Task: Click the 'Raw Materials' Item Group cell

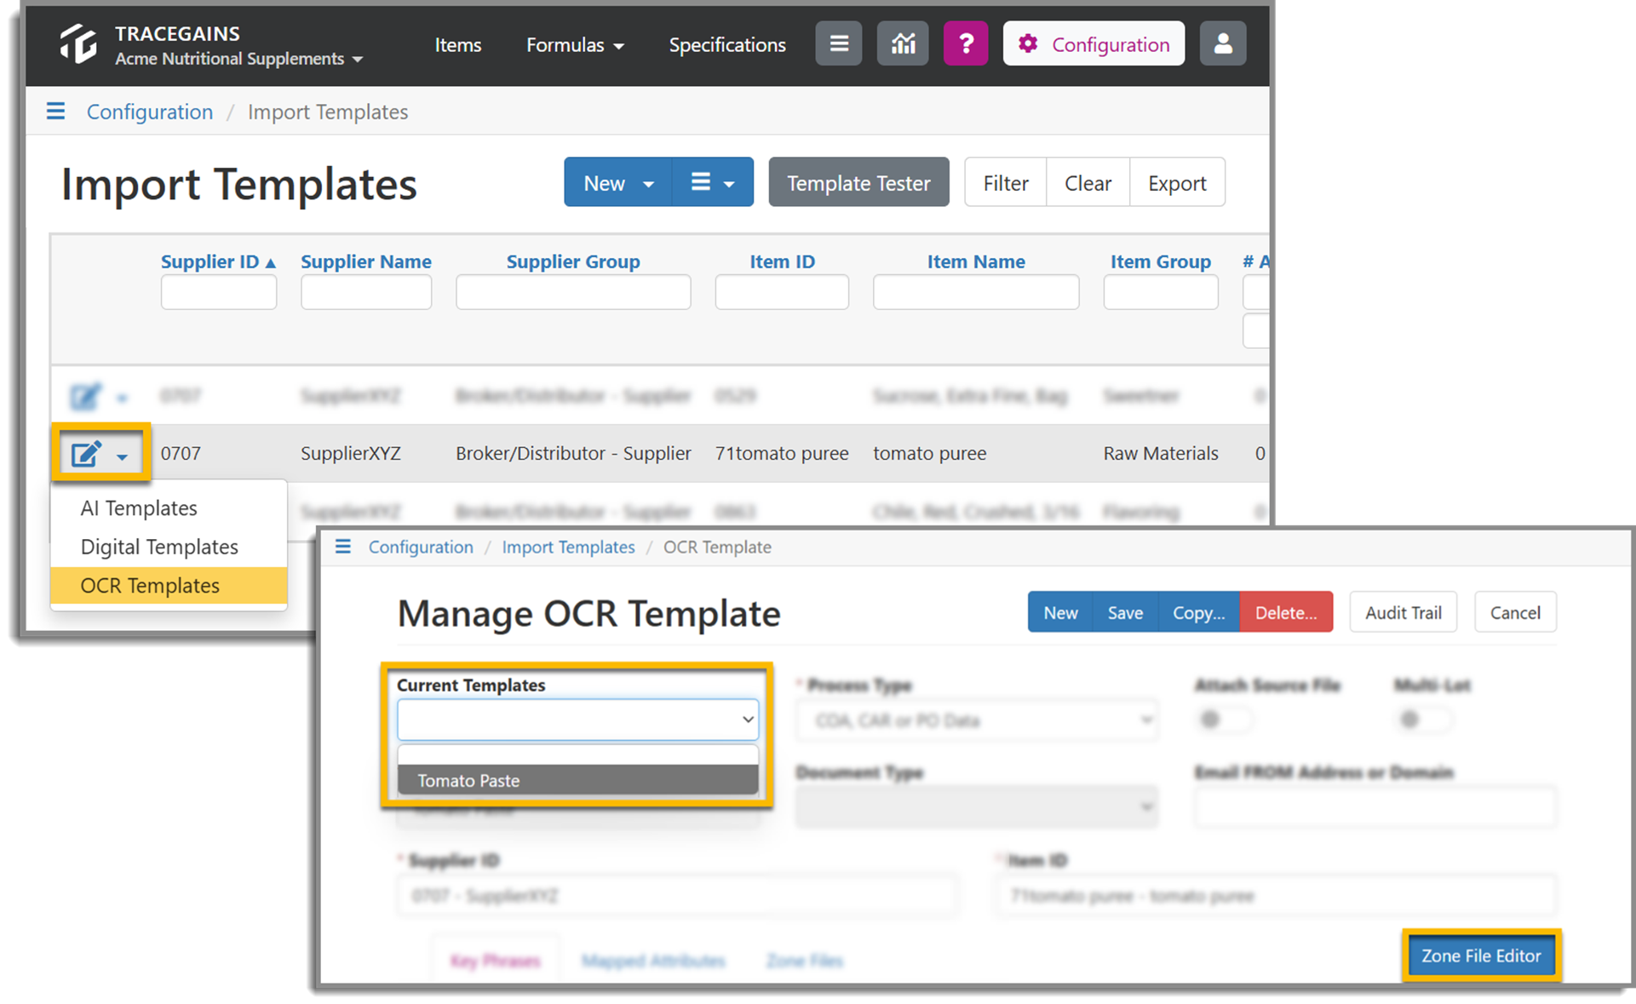Action: [1161, 454]
